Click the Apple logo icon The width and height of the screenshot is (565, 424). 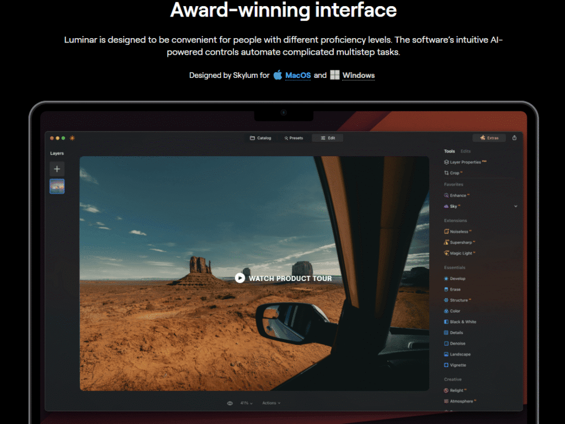[278, 75]
